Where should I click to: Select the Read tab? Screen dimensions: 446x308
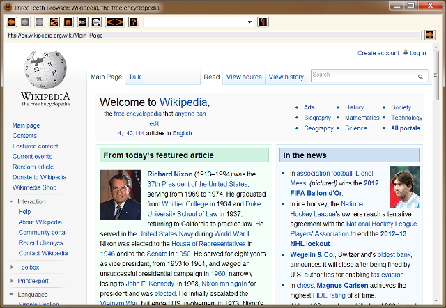coord(212,77)
